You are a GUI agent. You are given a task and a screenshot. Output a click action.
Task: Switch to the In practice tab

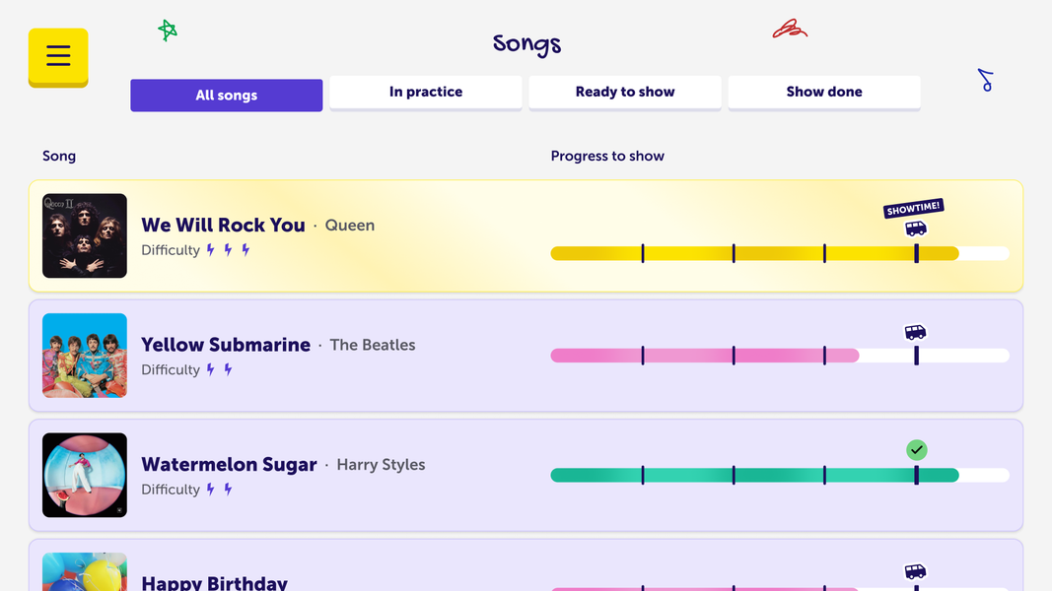coord(425,92)
